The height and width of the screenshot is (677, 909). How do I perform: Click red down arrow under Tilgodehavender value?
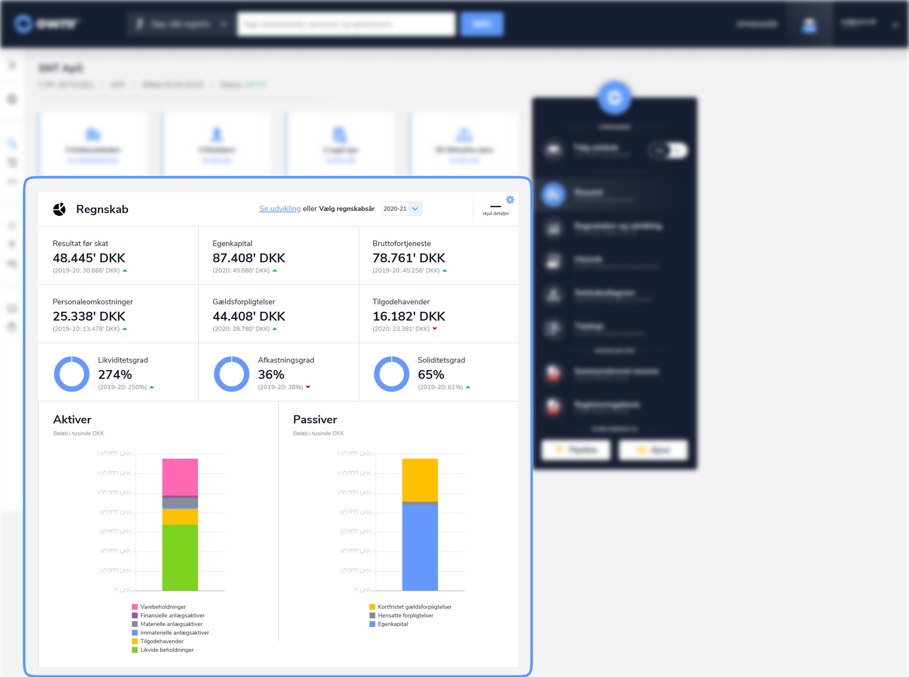tap(435, 329)
